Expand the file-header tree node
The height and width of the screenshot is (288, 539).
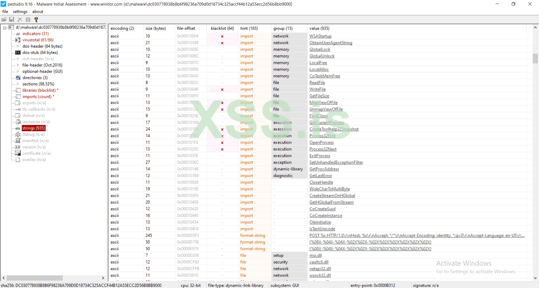click(x=18, y=65)
